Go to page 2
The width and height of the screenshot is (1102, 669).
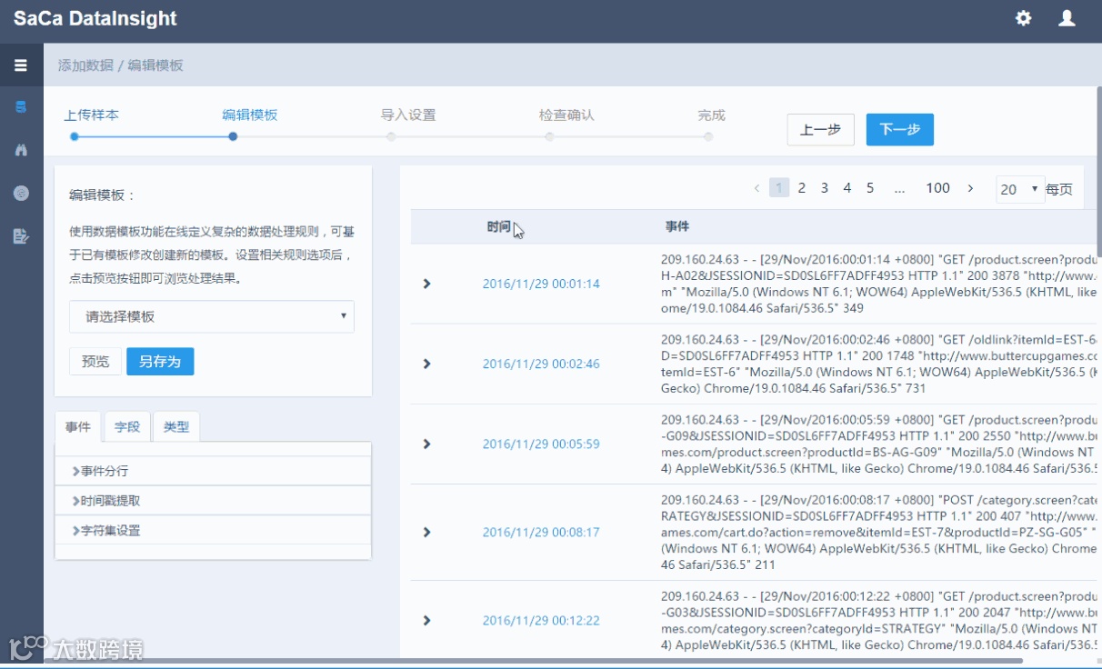tap(802, 188)
